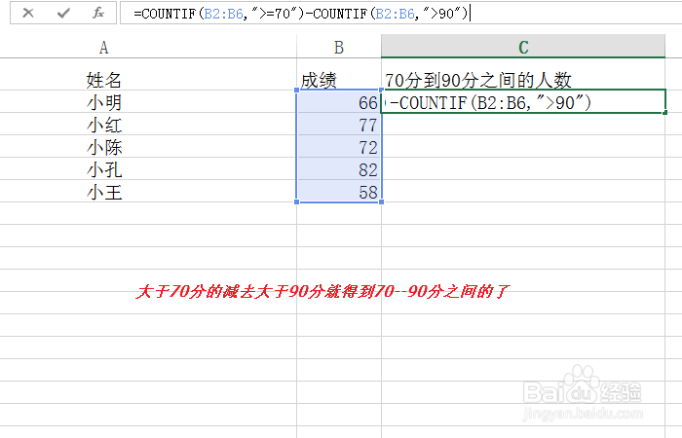The height and width of the screenshot is (438, 682).
Task: Click the active cell showing -COUNTIF formula
Action: [x=523, y=101]
